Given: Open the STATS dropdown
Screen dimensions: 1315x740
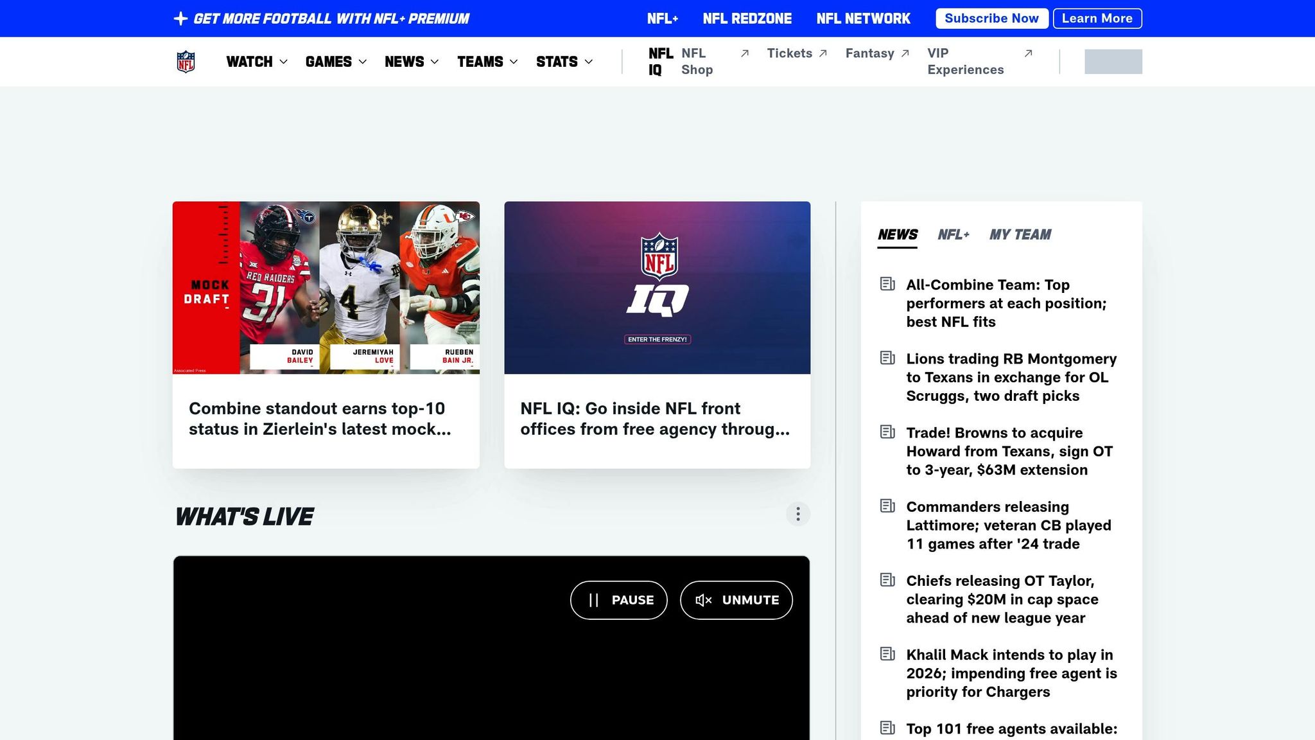Looking at the screenshot, I should click(564, 62).
